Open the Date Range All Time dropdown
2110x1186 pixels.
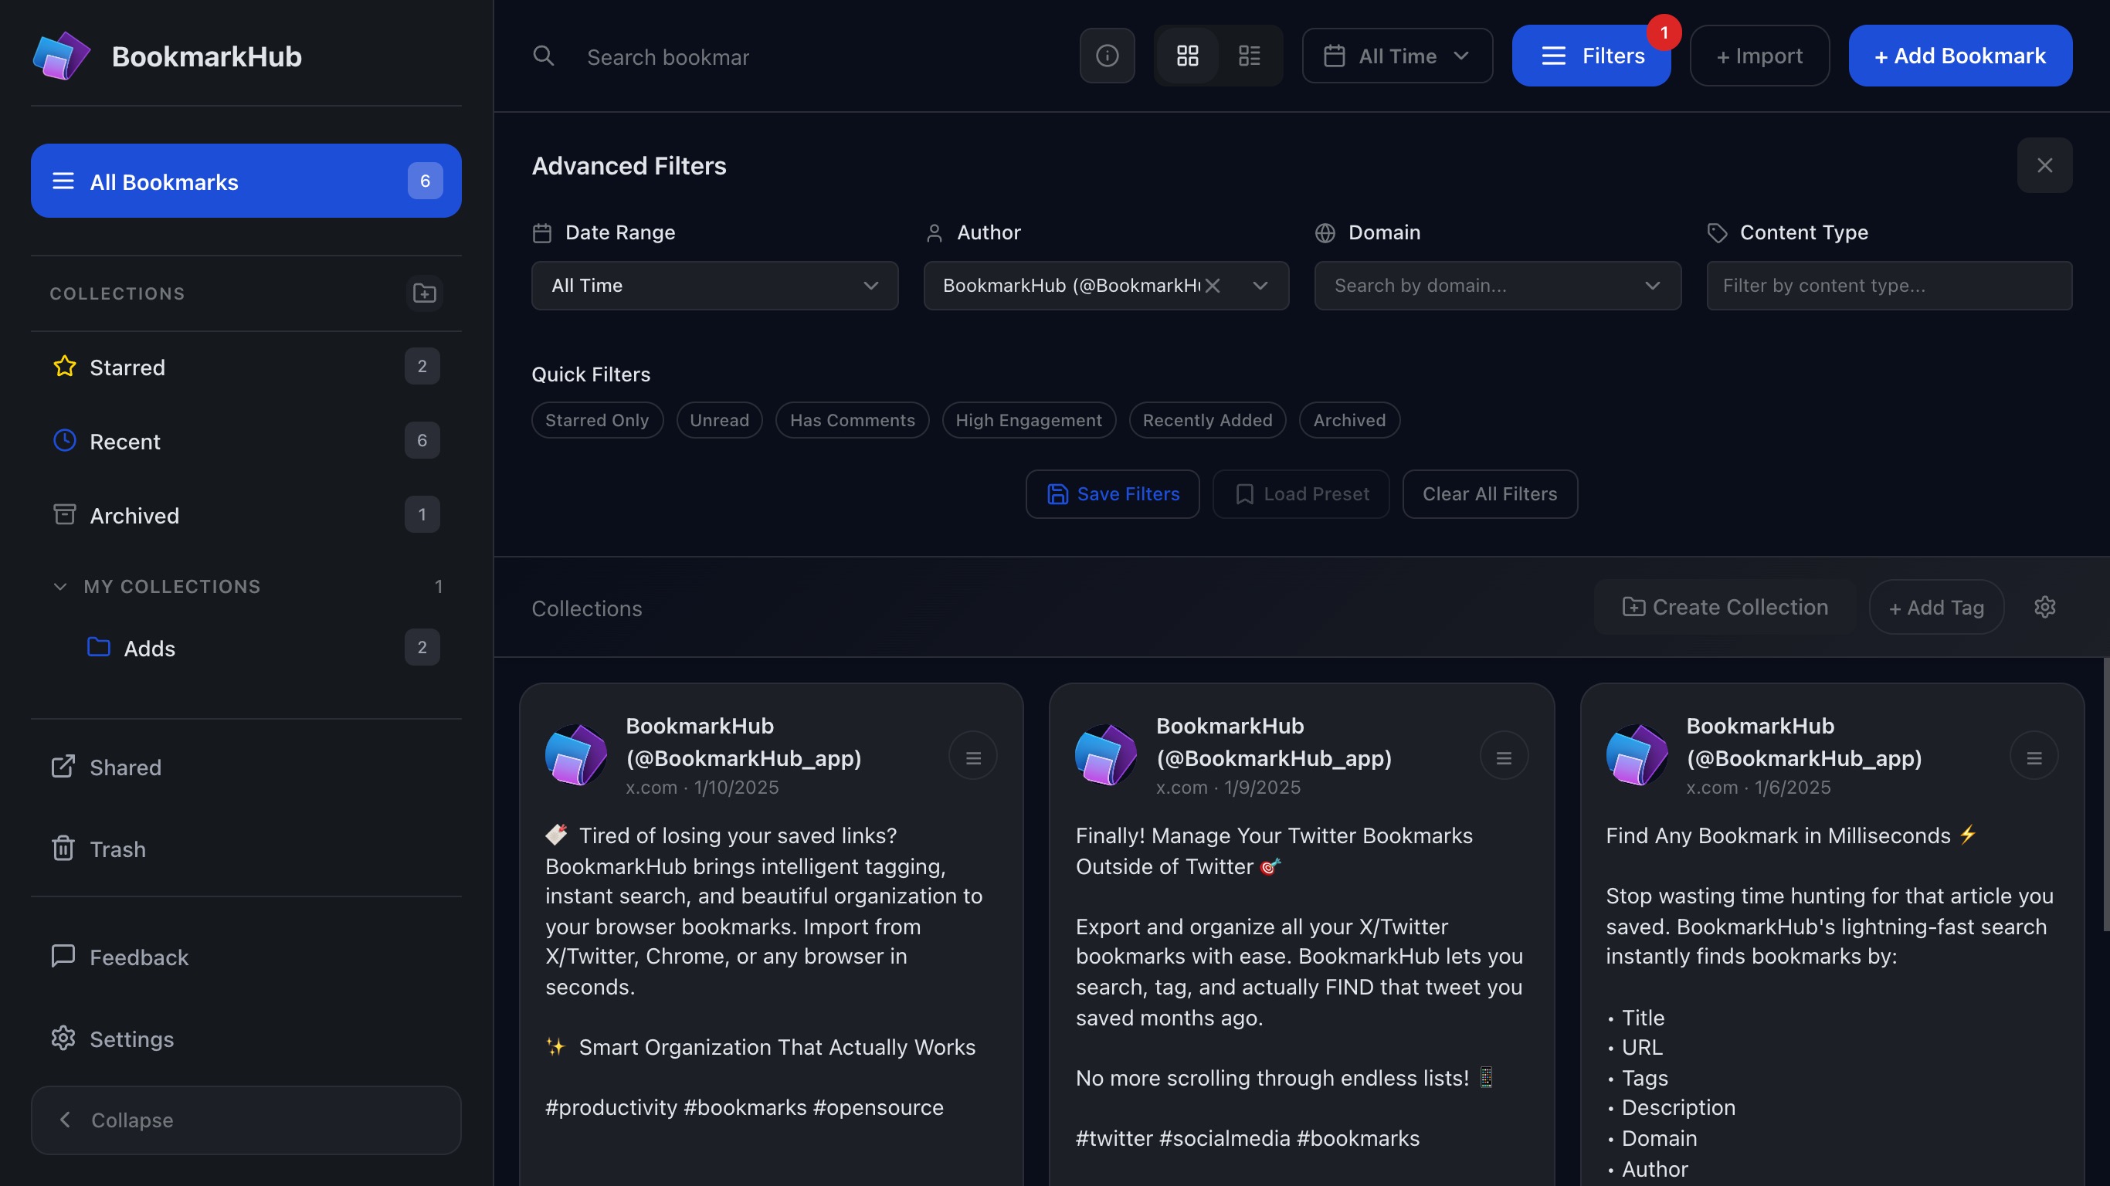pos(714,286)
